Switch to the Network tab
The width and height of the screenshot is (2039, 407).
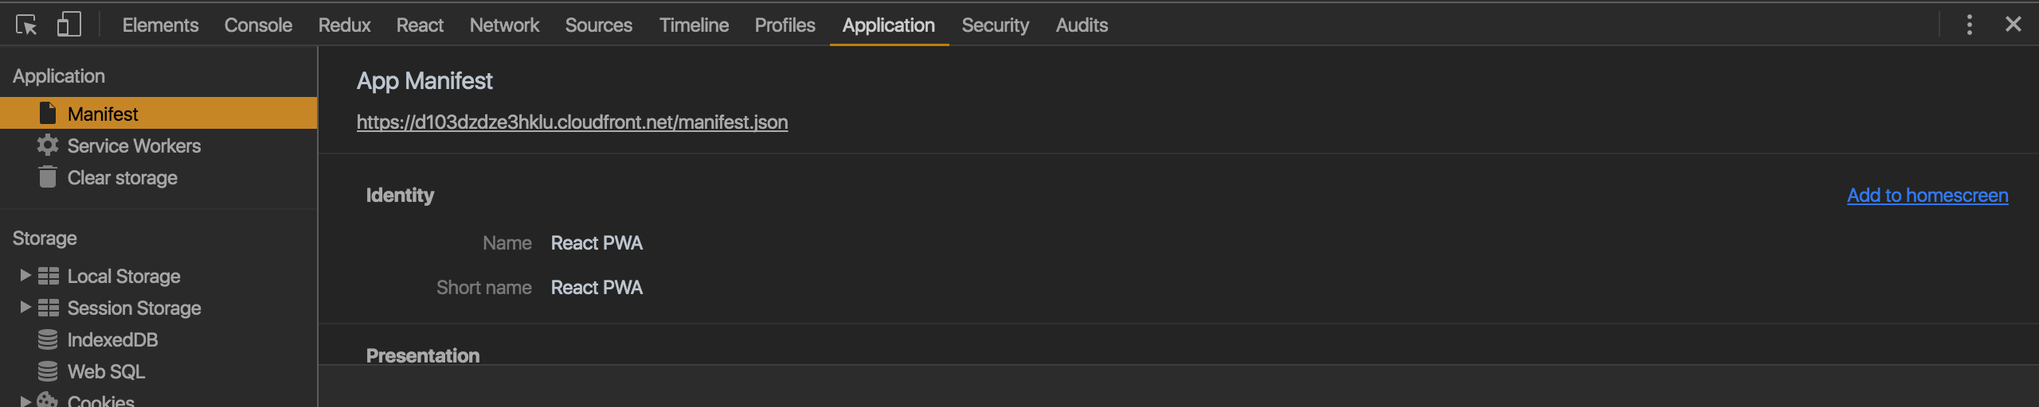click(x=504, y=25)
